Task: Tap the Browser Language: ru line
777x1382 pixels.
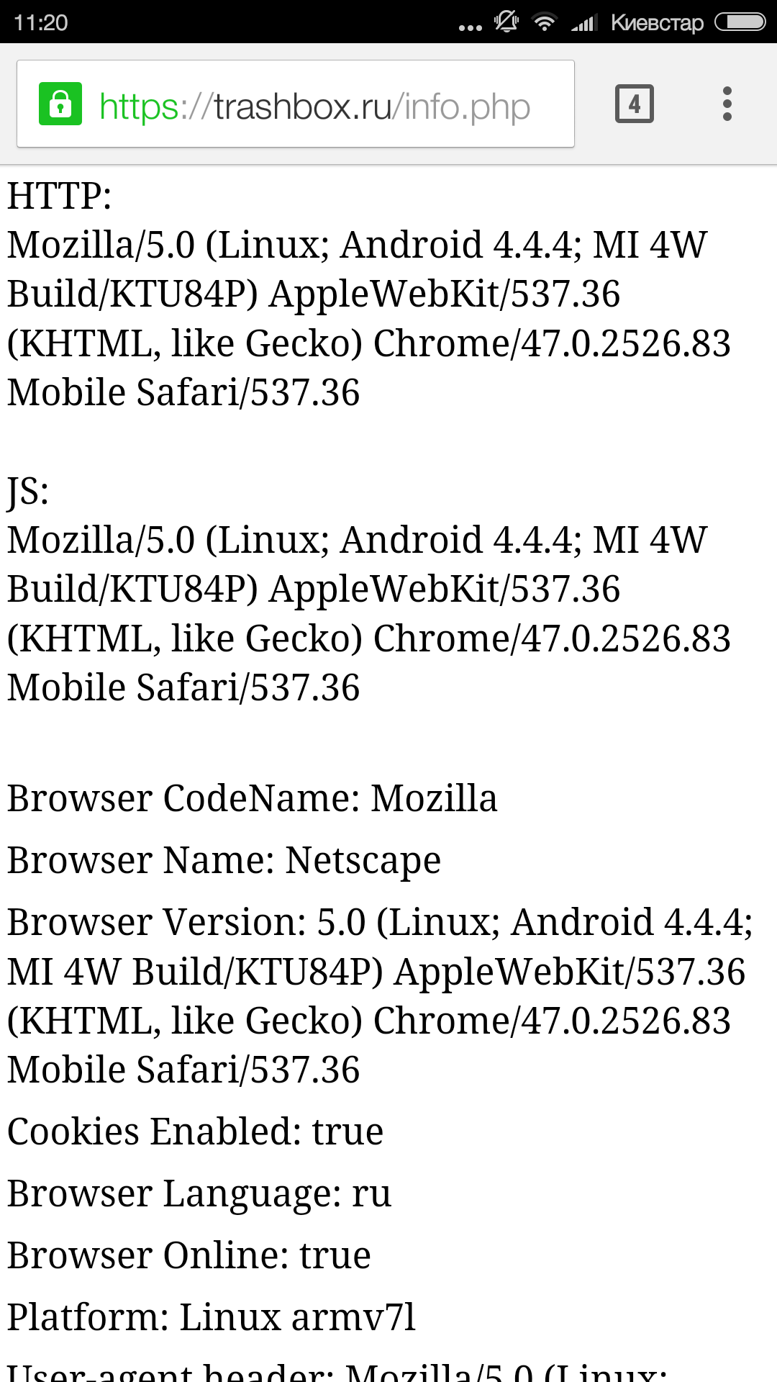Action: tap(199, 1193)
